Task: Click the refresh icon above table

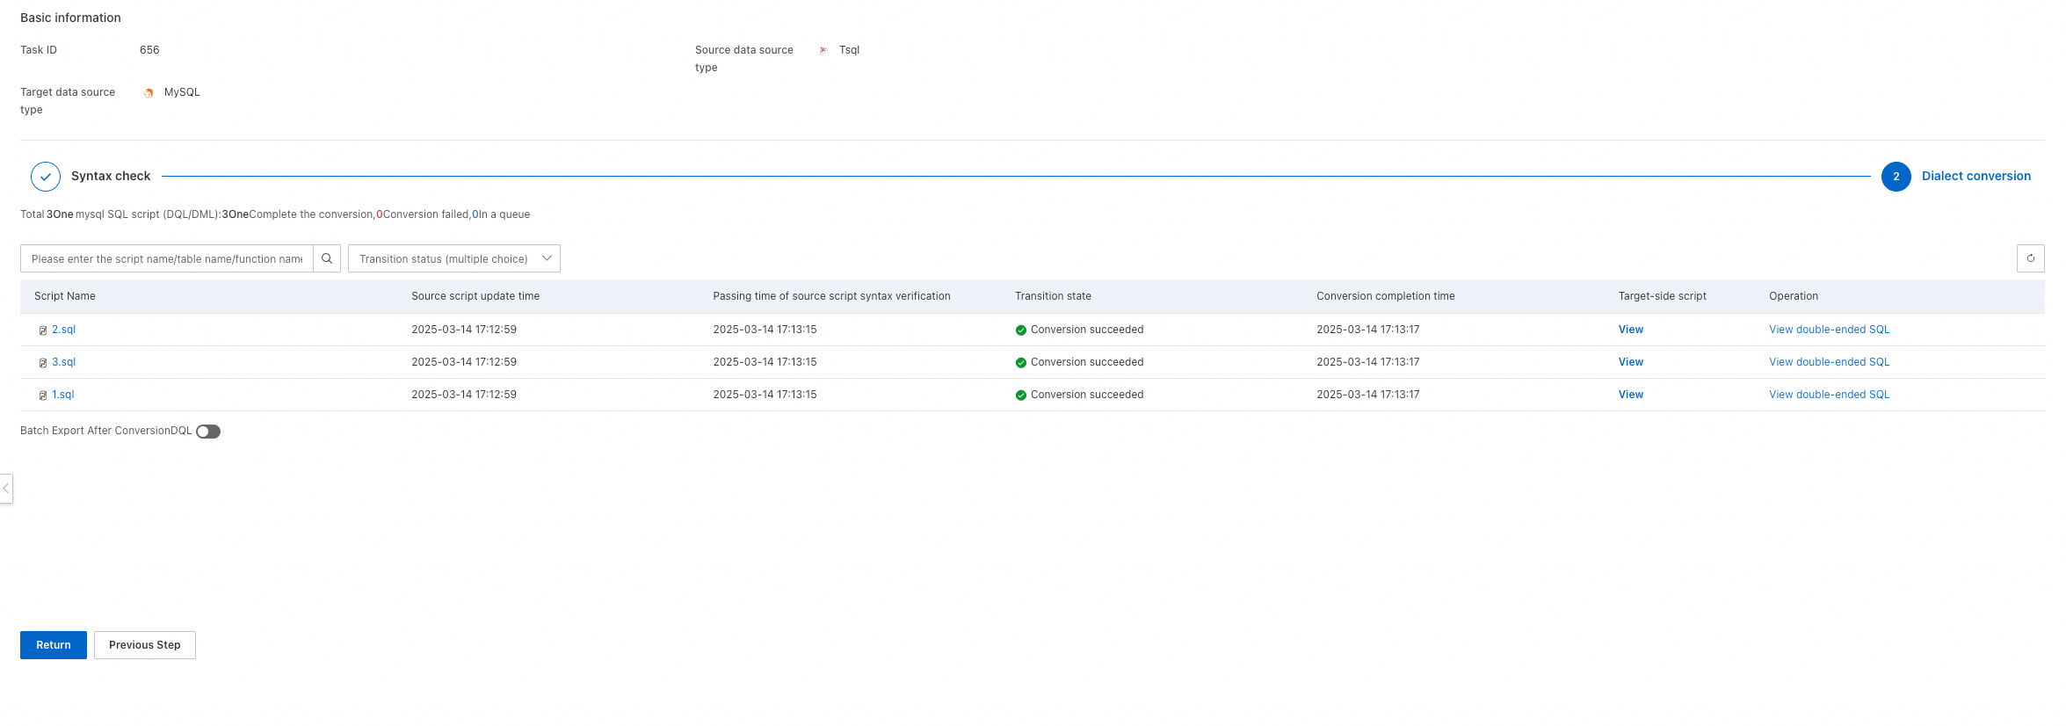Action: (x=2030, y=258)
